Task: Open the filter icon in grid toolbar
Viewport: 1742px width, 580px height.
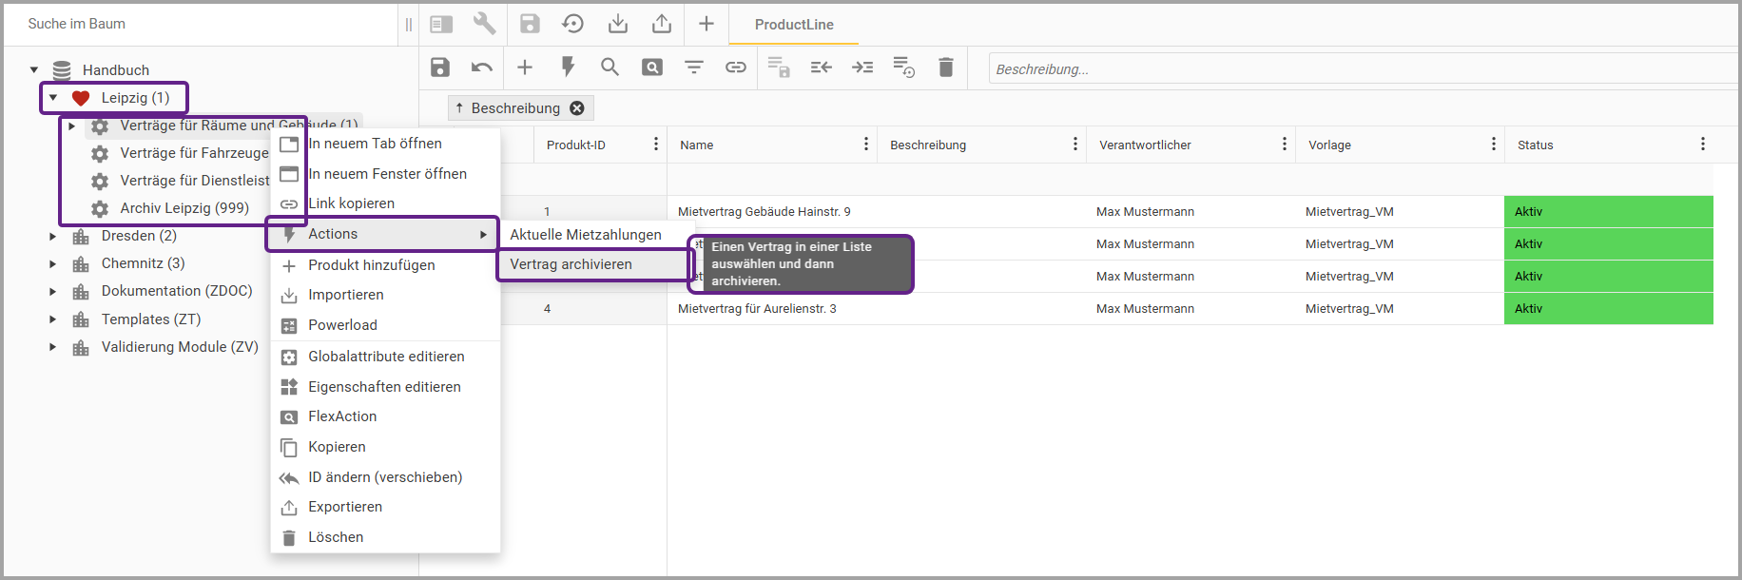Action: (x=694, y=68)
